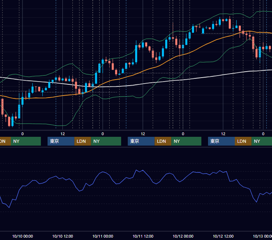This screenshot has width=272, height=240.
Task: Click the 東京 session block on 10/11
Action: [x=141, y=141]
